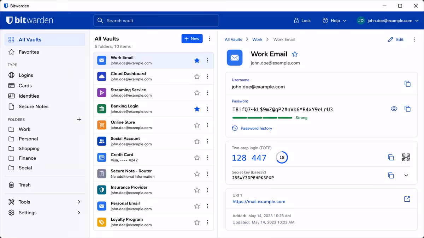Click the Social Account people icon
Image resolution: width=424 pixels, height=238 pixels.
coord(102,141)
